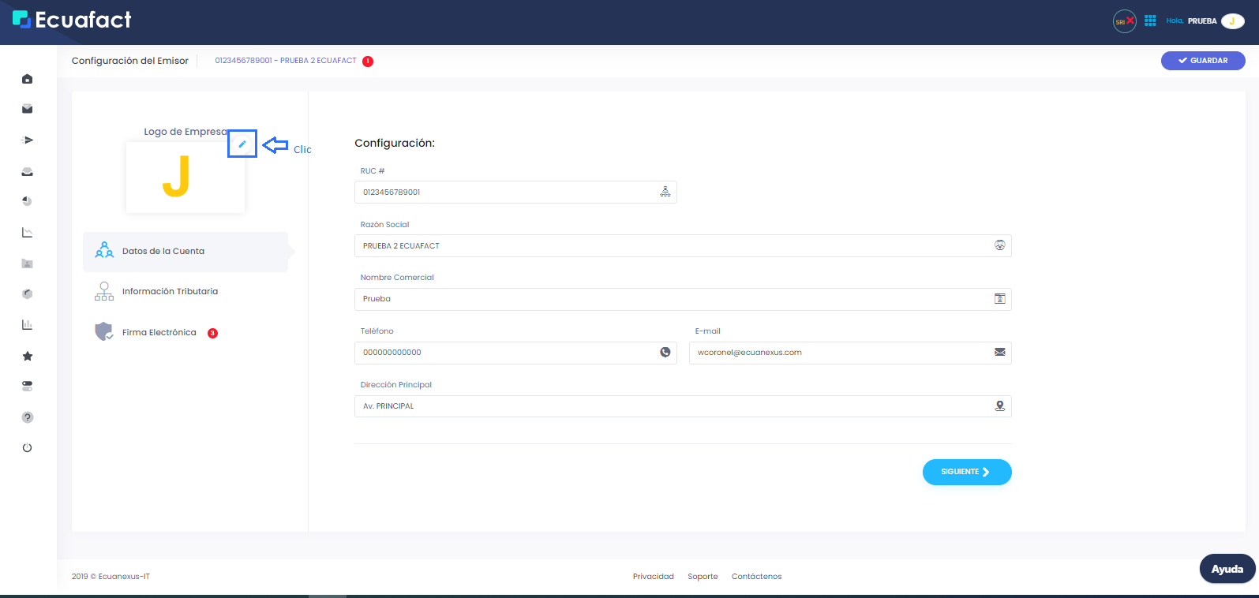Select the Datos de la Cuenta tab

[163, 252]
